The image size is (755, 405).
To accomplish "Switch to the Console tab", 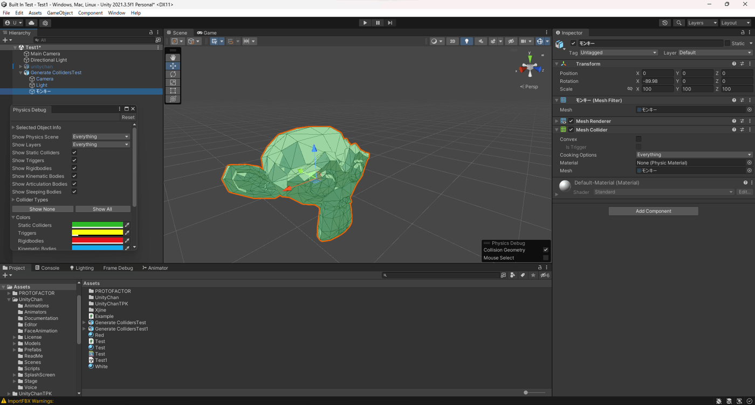I will (47, 268).
